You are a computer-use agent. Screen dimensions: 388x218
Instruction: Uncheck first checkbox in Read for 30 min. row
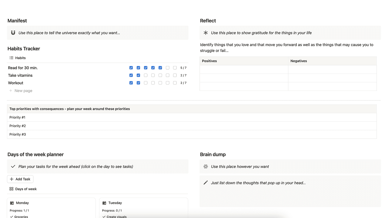point(131,68)
